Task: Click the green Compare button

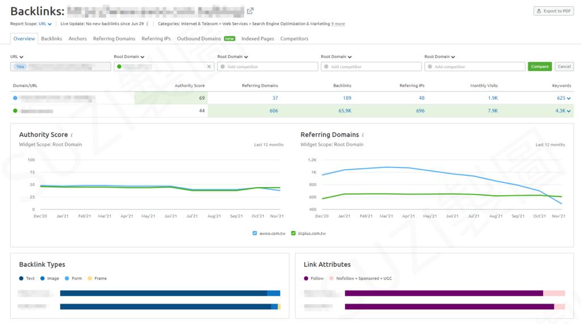Action: pyautogui.click(x=540, y=67)
